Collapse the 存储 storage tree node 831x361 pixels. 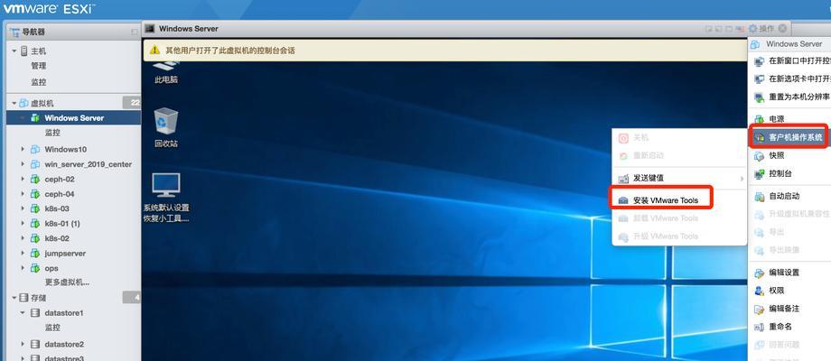(x=14, y=298)
